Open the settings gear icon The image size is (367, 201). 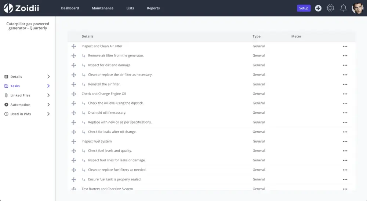point(330,8)
